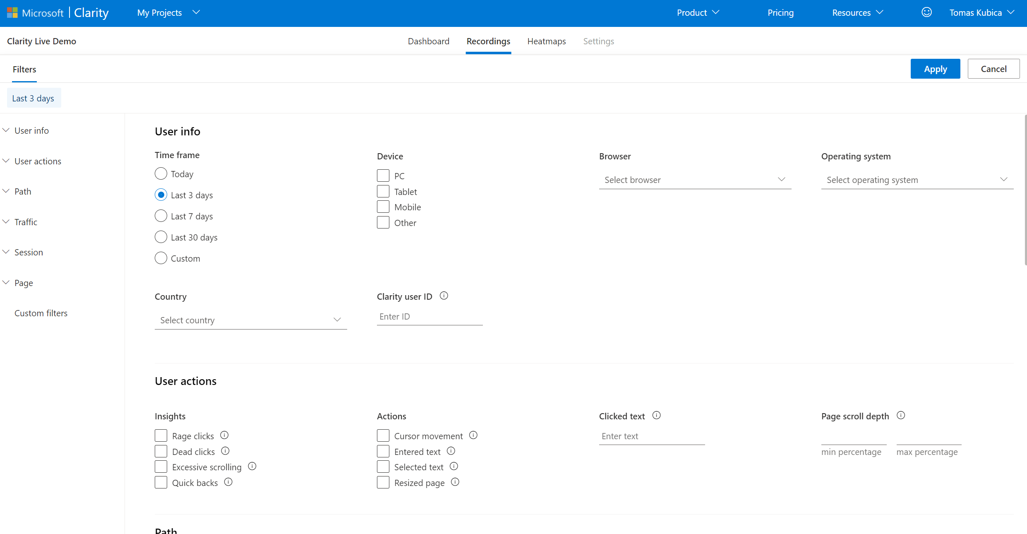Check the Mobile device checkbox

pos(383,207)
